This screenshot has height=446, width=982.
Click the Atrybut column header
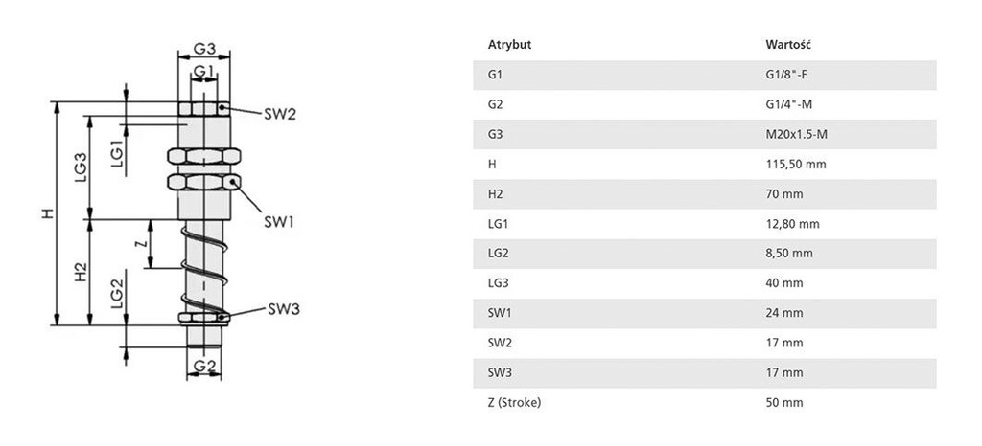point(509,45)
